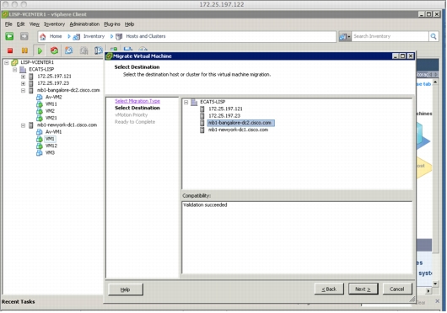
Task: Cancel the Migrate Virtual Machine wizard
Action: [x=397, y=289]
